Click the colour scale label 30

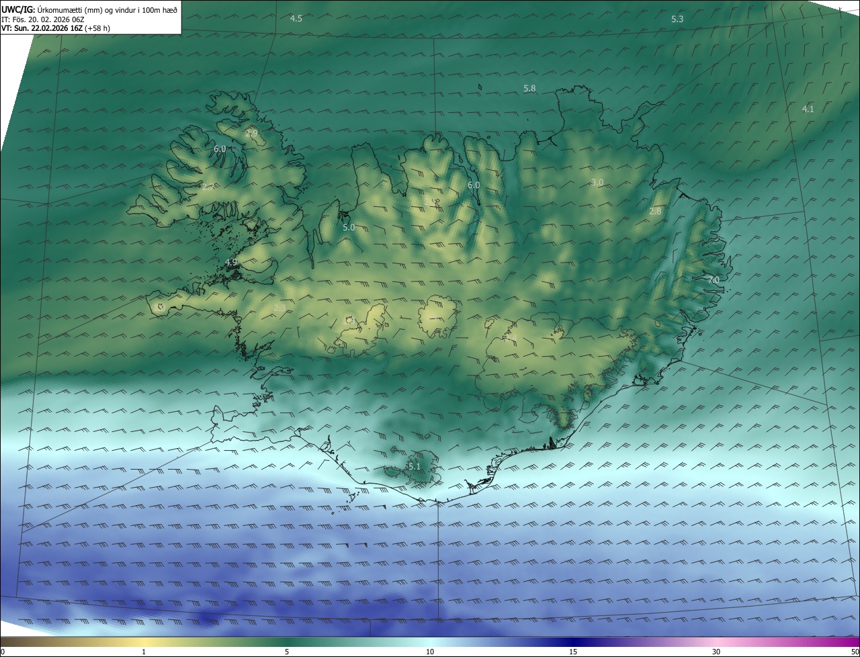tap(716, 652)
